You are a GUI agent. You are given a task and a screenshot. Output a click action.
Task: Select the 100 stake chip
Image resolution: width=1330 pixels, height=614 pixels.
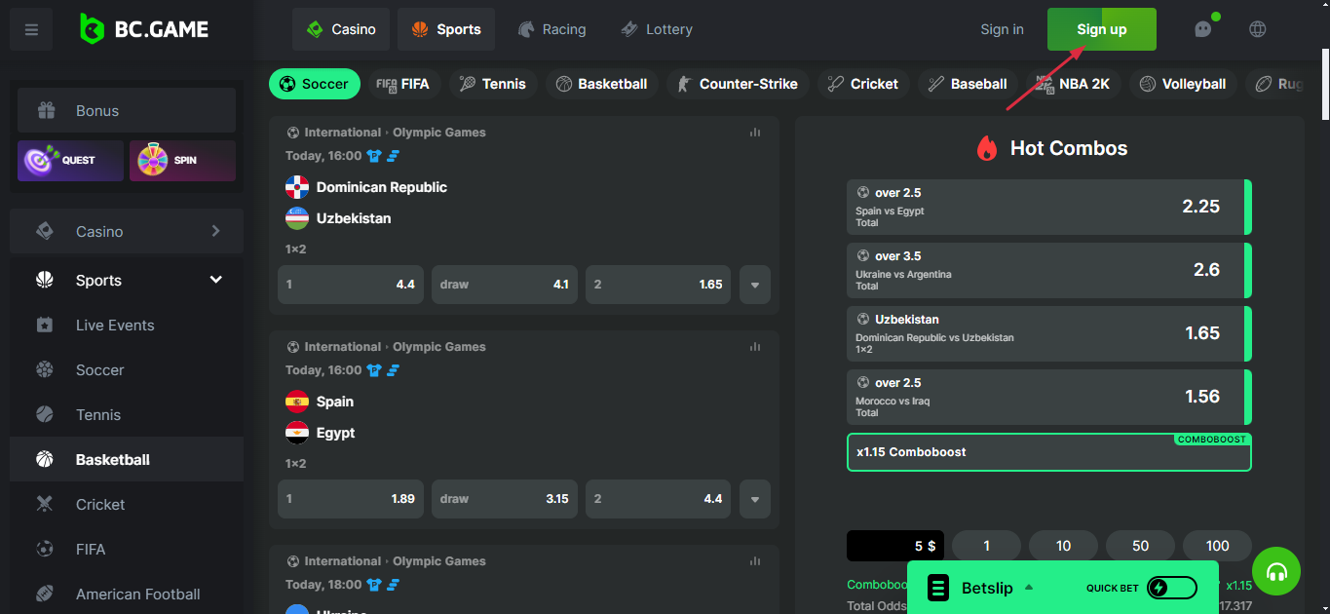pos(1216,545)
